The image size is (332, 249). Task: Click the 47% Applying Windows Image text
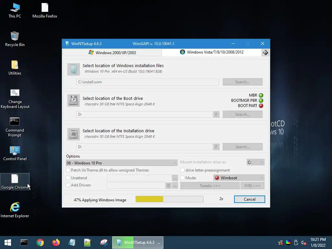point(100,200)
